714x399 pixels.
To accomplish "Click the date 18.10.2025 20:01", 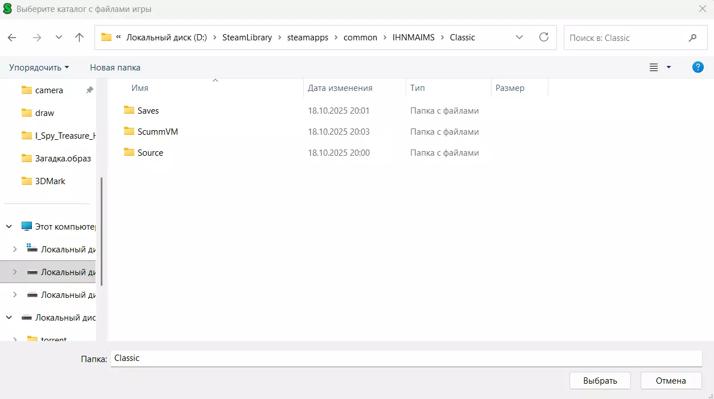I will [339, 111].
